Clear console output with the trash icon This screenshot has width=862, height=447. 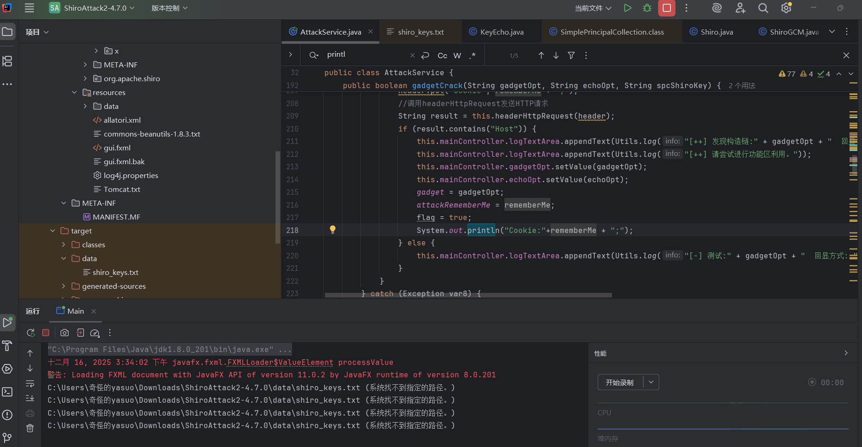tap(30, 428)
